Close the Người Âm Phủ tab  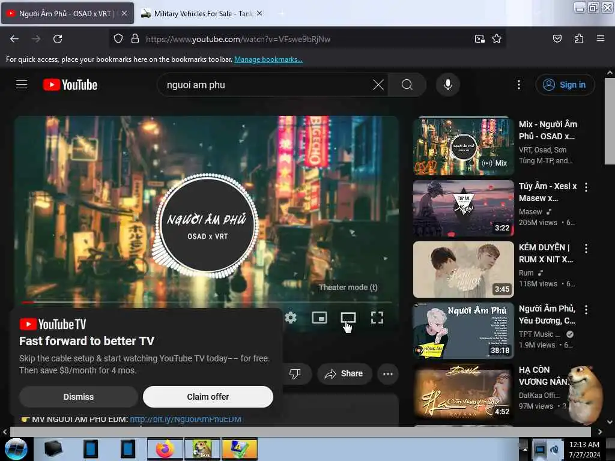tap(124, 13)
